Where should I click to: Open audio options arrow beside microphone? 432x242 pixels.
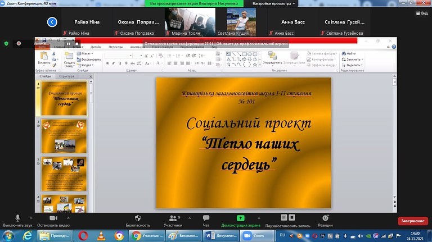click(31, 218)
